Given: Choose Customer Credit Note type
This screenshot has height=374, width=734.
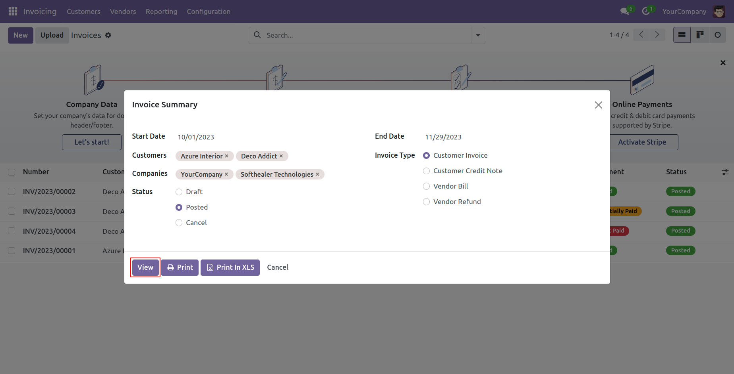Looking at the screenshot, I should [x=426, y=171].
